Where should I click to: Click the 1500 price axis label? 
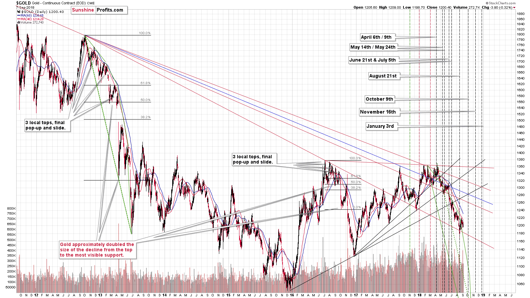pyautogui.click(x=521, y=121)
